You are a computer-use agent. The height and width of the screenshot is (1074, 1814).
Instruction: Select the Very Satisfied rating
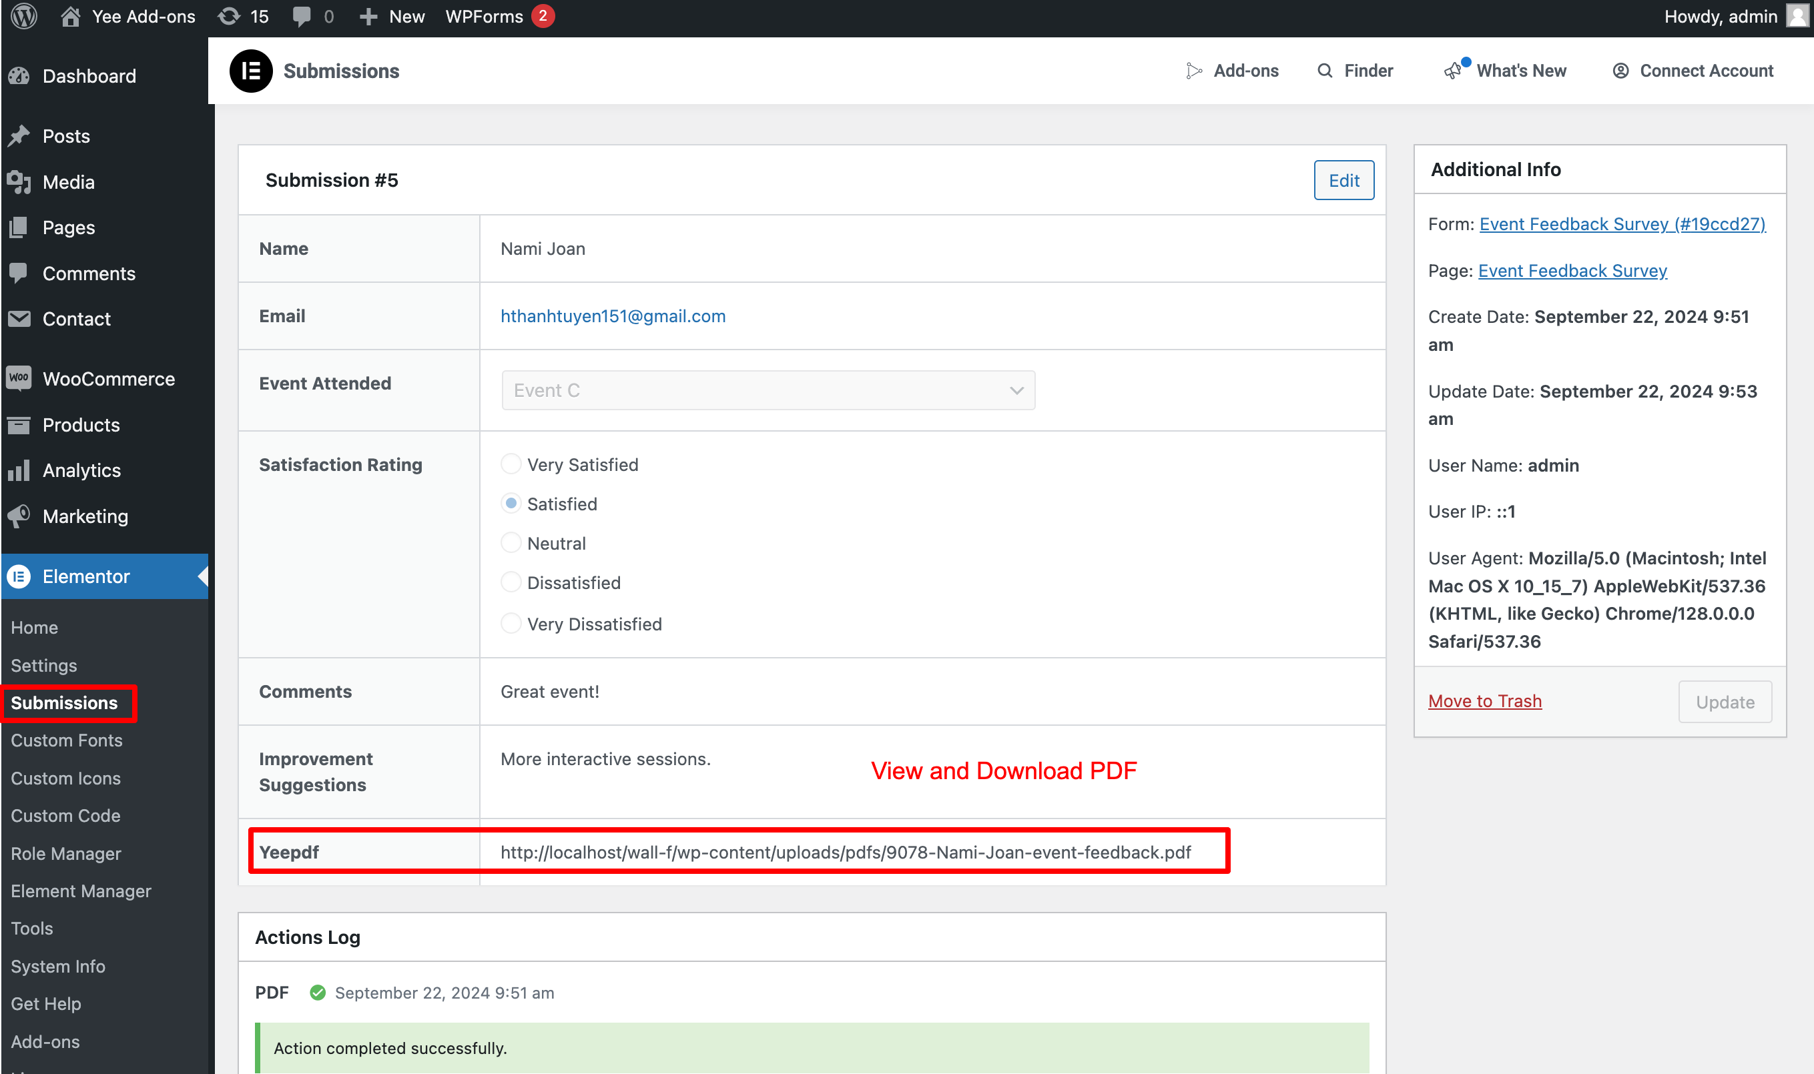coord(511,464)
